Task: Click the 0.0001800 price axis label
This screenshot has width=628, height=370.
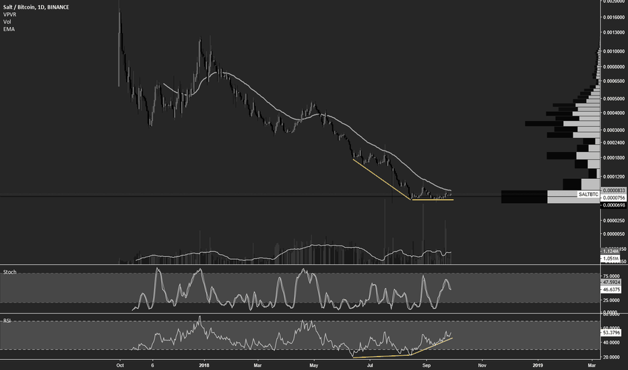Action: pyautogui.click(x=614, y=158)
